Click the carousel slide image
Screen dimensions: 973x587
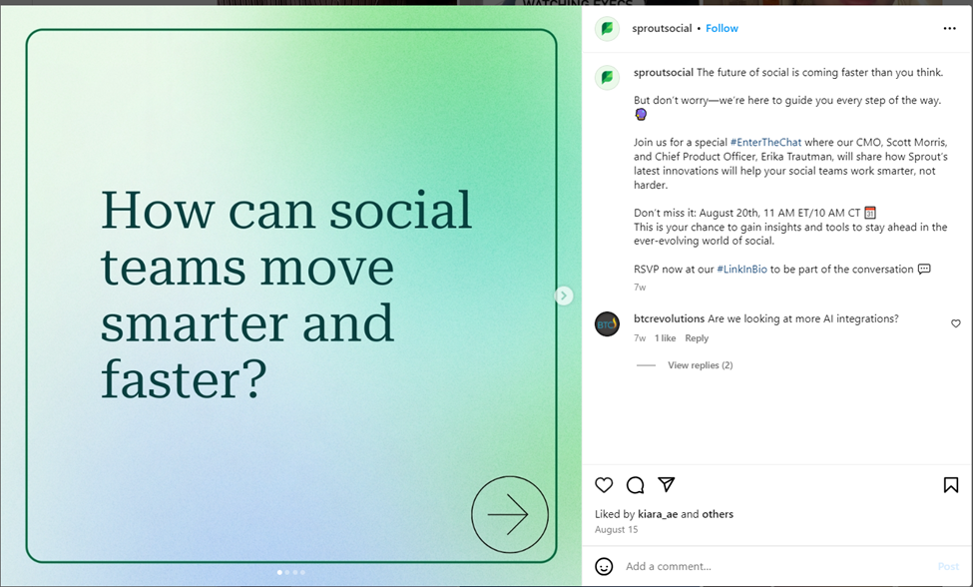pos(291,295)
